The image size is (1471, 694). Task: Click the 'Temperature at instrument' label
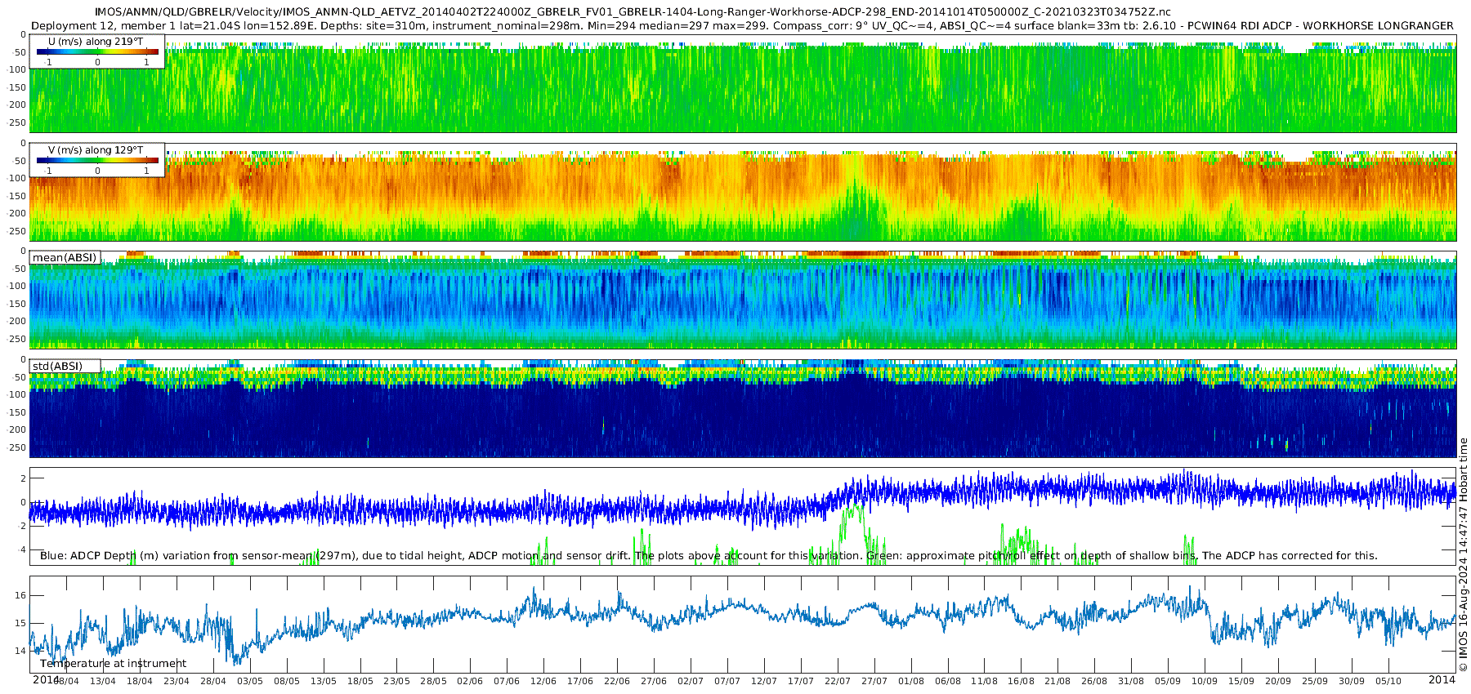[113, 664]
